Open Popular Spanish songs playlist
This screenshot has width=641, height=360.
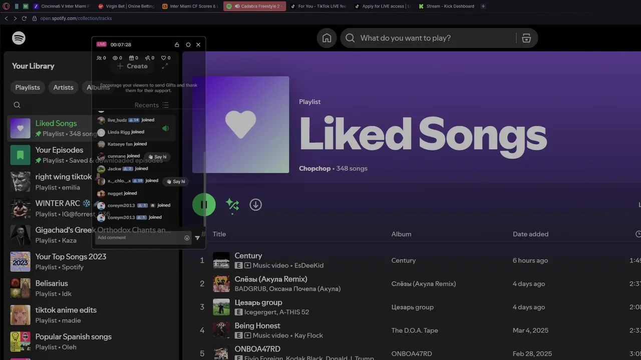point(92,341)
